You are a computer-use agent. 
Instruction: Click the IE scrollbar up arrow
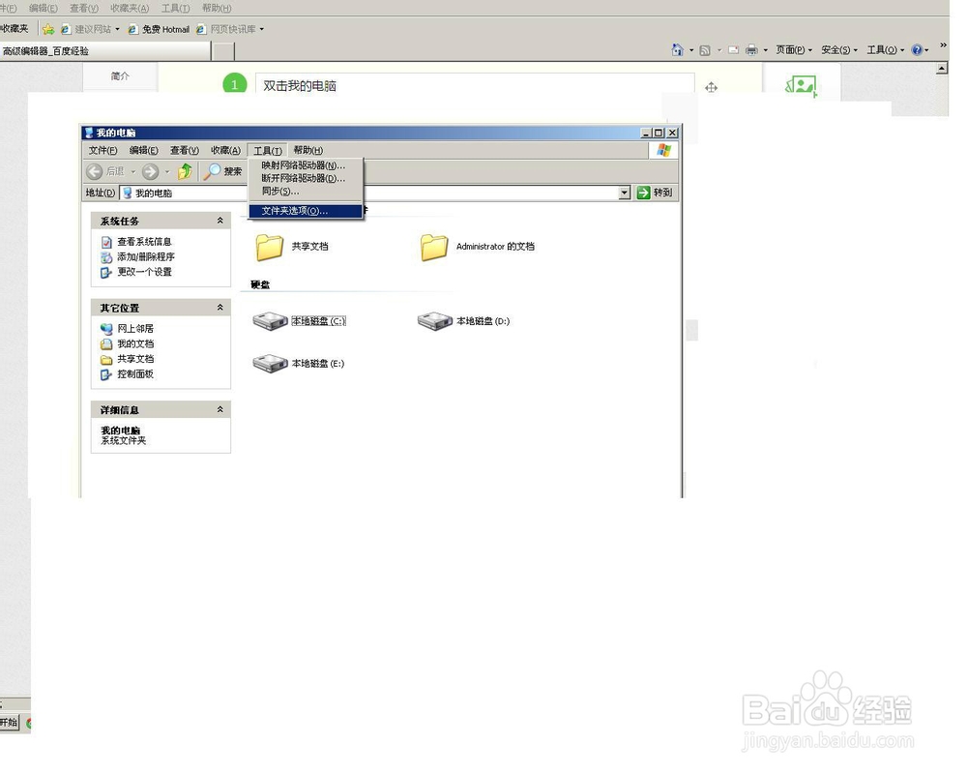942,69
